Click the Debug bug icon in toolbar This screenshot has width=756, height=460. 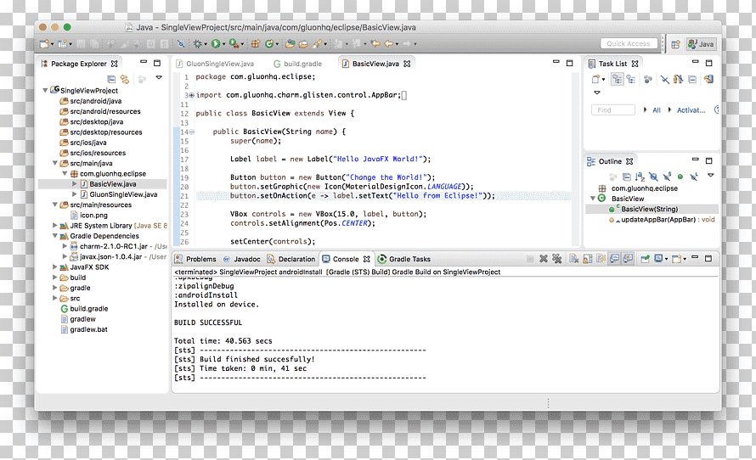197,44
